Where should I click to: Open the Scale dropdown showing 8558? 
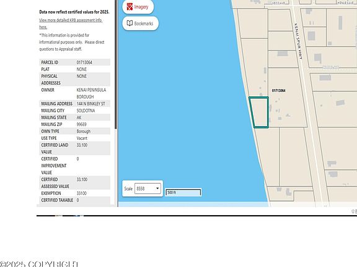pos(148,189)
